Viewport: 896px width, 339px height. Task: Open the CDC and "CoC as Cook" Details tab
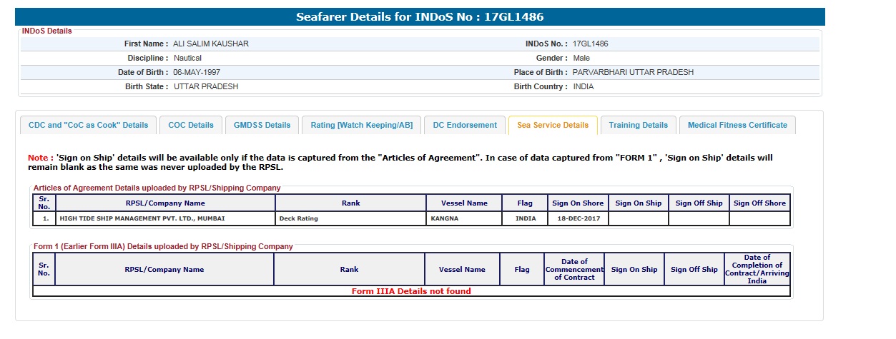(88, 125)
